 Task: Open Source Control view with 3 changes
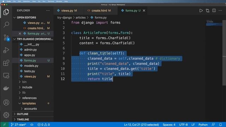click(x=6, y=37)
